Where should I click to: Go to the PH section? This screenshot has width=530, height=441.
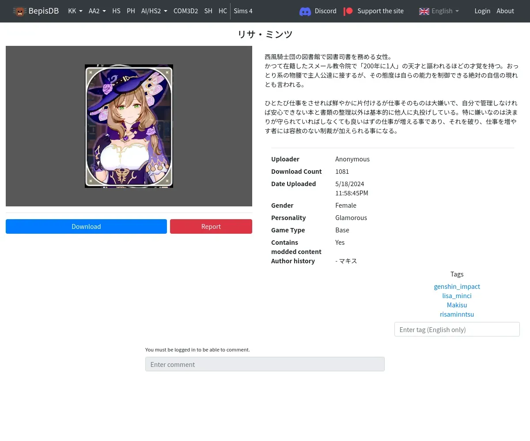tap(131, 11)
